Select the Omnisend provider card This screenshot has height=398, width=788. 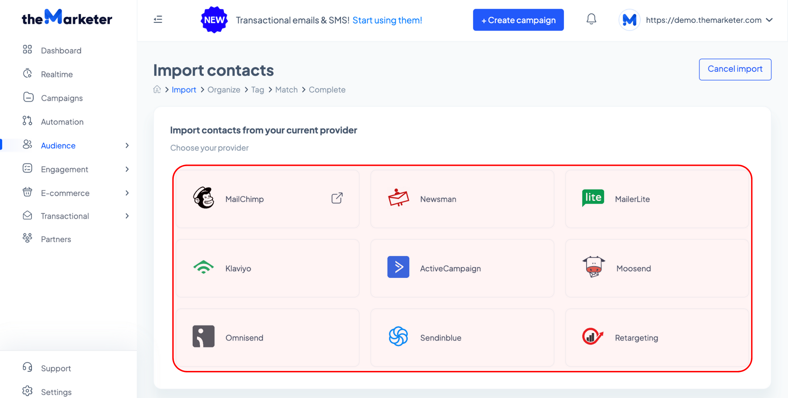click(x=268, y=338)
